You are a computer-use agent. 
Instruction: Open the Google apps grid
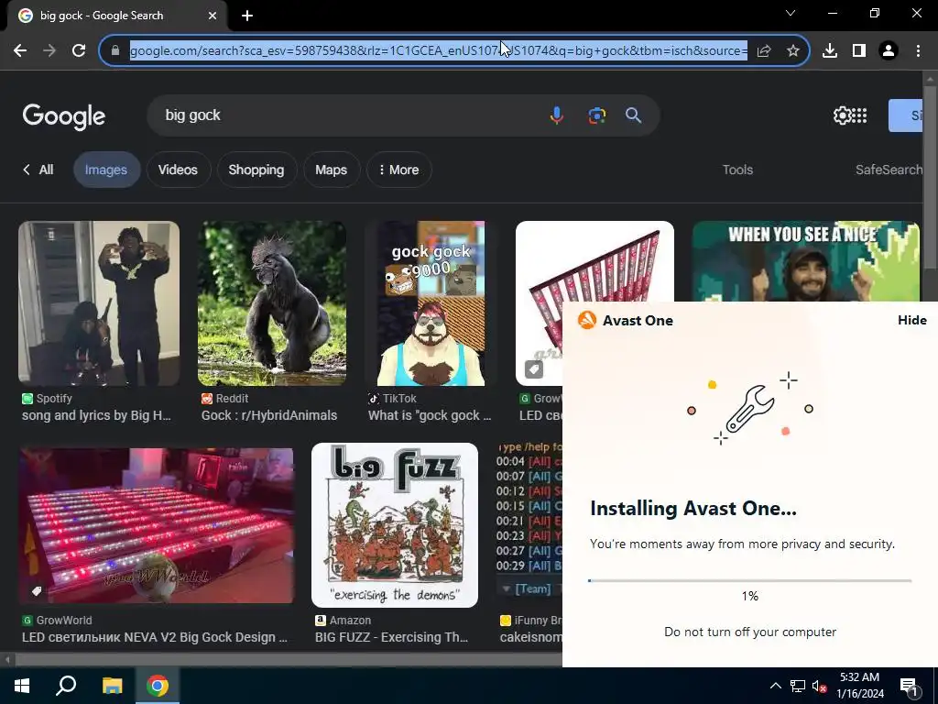coord(859,115)
